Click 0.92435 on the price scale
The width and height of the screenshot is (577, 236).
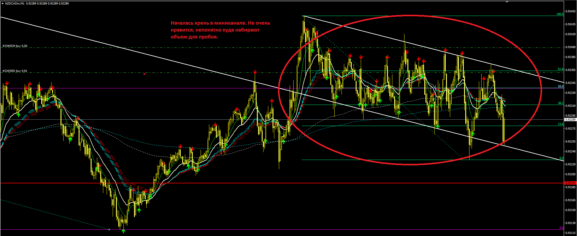[571, 24]
